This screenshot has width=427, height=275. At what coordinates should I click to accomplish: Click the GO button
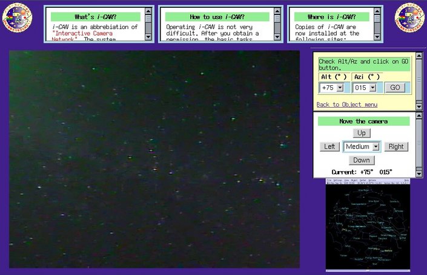[395, 88]
